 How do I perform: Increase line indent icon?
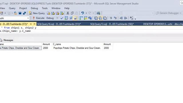pyautogui.click(x=126, y=18)
